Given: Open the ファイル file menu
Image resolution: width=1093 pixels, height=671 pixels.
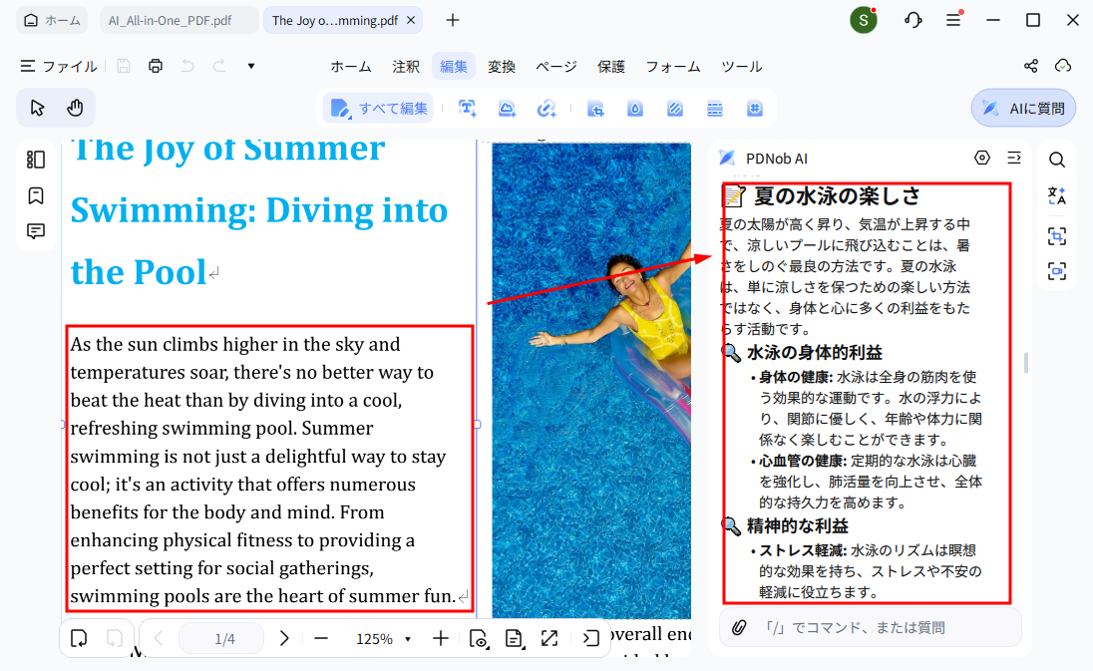Looking at the screenshot, I should point(59,66).
